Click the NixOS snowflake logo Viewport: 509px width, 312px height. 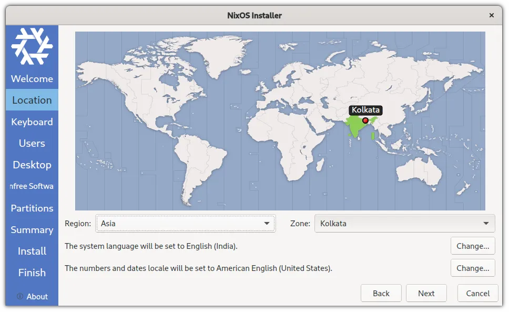pyautogui.click(x=32, y=46)
